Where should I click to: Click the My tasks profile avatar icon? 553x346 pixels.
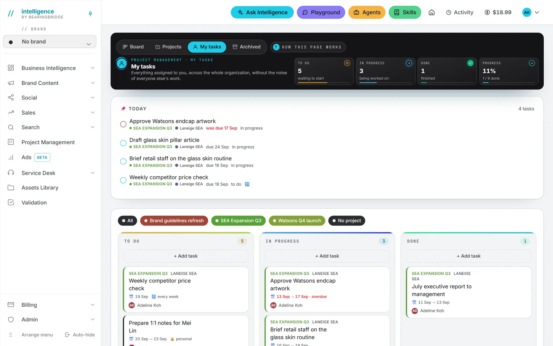pyautogui.click(x=122, y=64)
